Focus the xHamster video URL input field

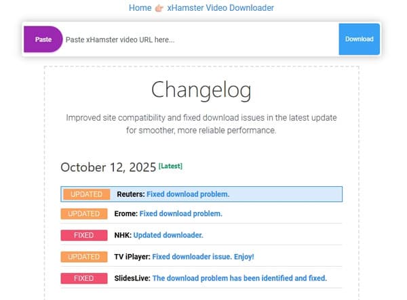[x=200, y=39]
